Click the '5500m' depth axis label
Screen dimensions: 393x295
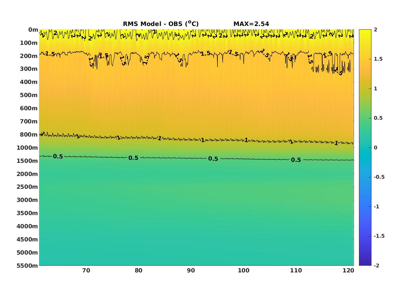tap(27, 266)
